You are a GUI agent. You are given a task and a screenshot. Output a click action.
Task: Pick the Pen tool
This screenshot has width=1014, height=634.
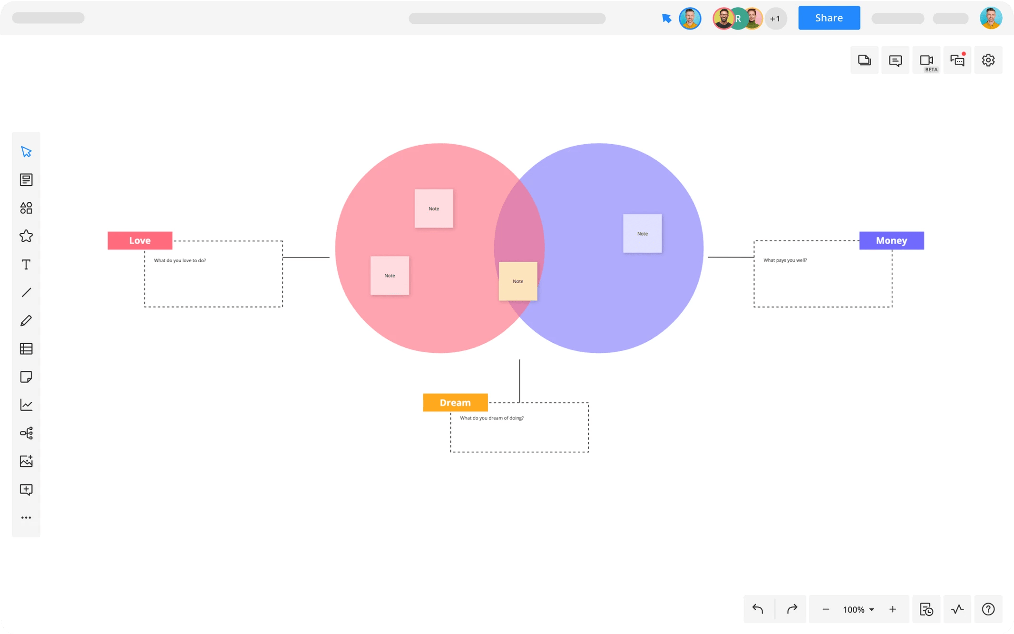pyautogui.click(x=26, y=320)
